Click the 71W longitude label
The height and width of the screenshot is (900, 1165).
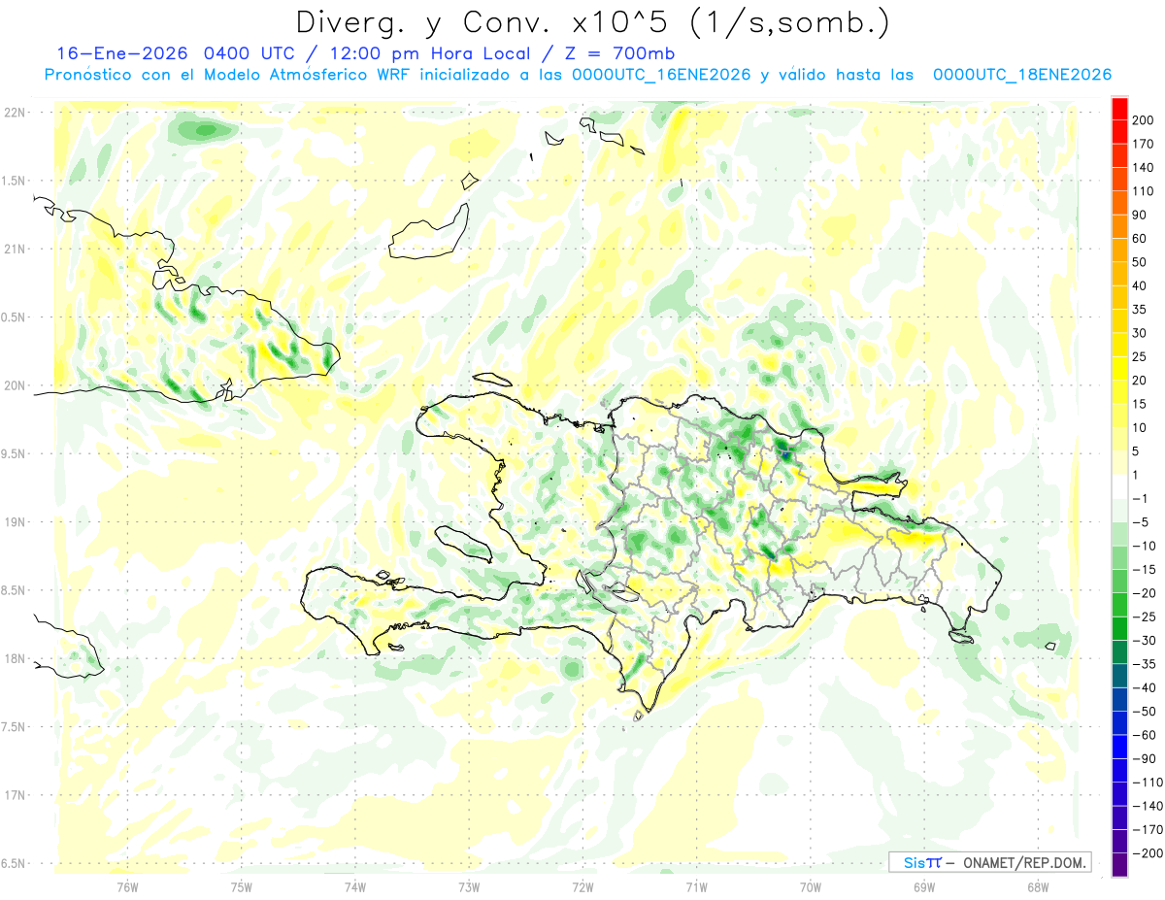696,886
